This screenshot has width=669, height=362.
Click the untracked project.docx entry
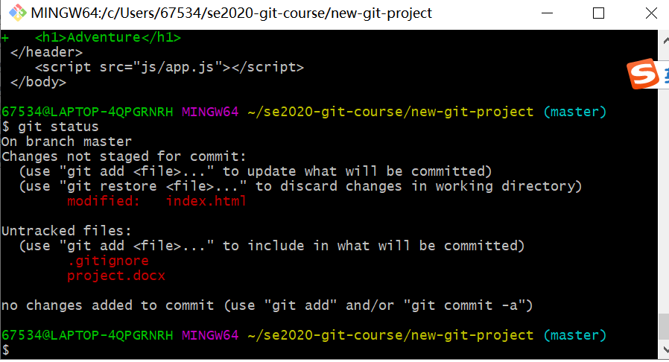(116, 276)
